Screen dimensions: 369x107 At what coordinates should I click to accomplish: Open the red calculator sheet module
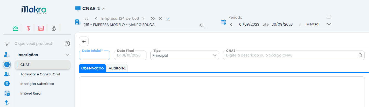coord(41,28)
